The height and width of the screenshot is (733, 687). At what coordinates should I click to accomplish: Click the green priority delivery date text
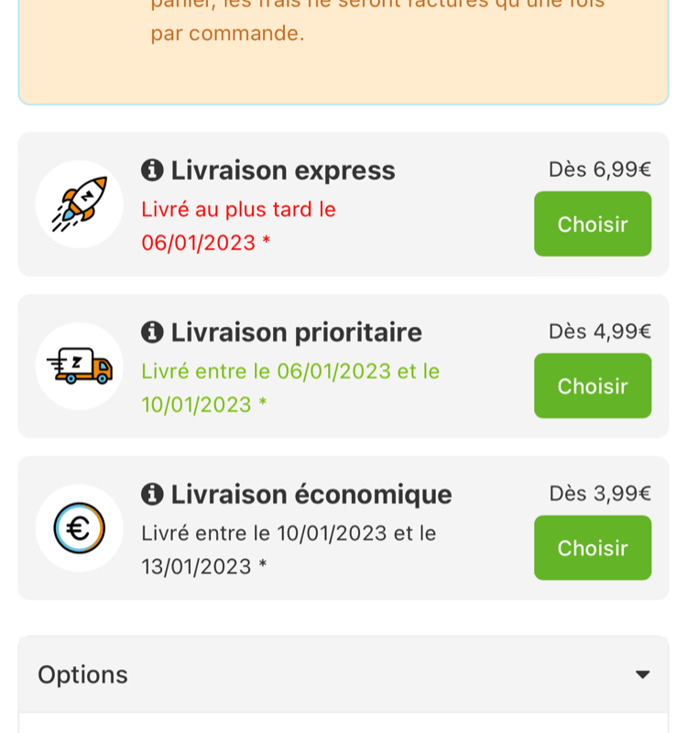tap(290, 388)
